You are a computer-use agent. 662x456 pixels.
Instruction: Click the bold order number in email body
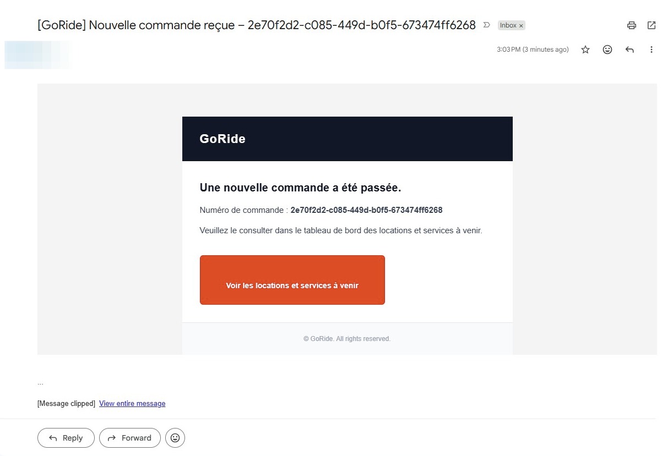point(366,210)
